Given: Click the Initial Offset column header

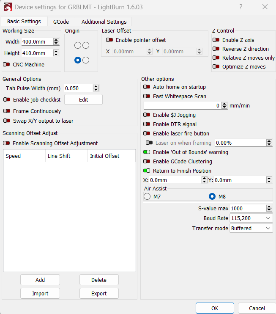Looking at the screenshot, I should click(x=112, y=156).
